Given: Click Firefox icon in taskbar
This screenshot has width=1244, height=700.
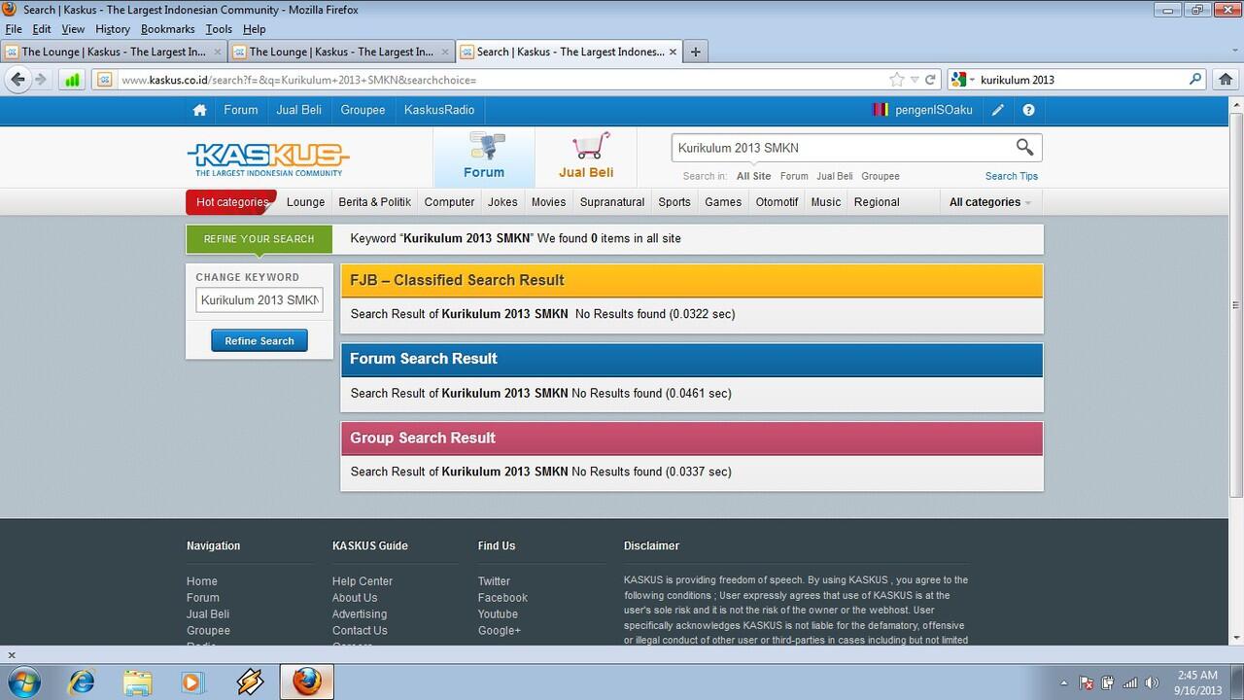Looking at the screenshot, I should point(306,682).
